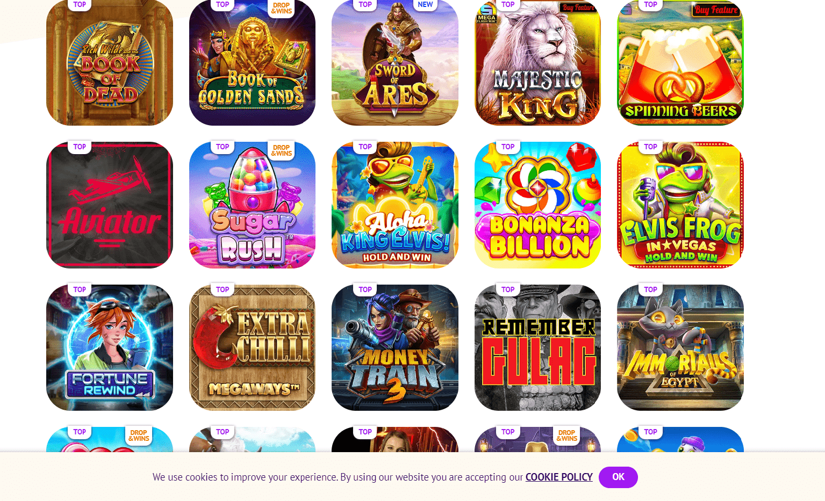The image size is (825, 501).
Task: Click the NEW badge on Sword of Ares
Action: click(x=425, y=5)
